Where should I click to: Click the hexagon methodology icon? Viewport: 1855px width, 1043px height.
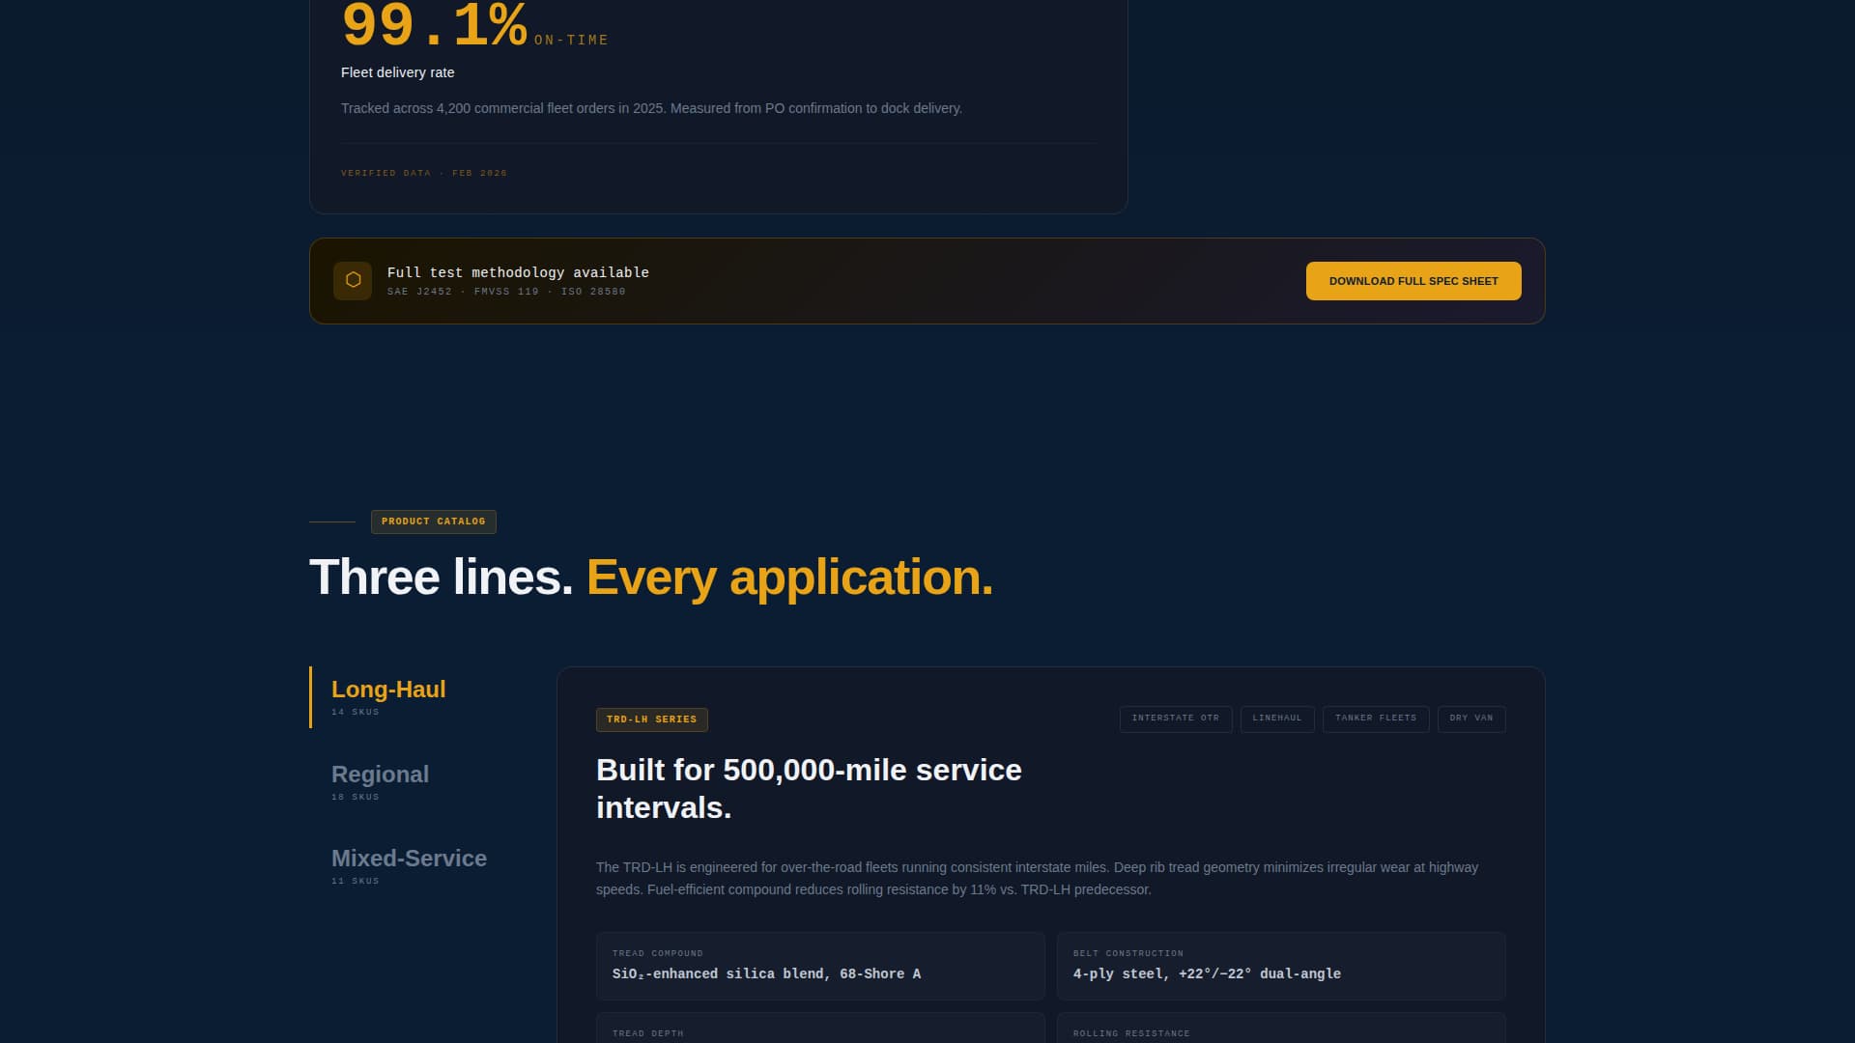click(x=352, y=281)
